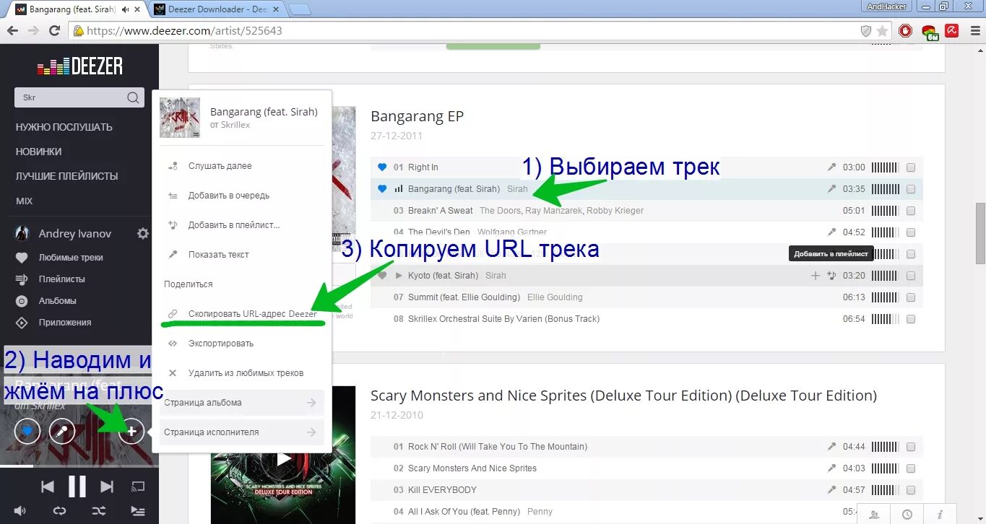Viewport: 986px width, 524px height.
Task: Open НУЖНО ПОСЛУШАТЬ in sidebar
Action: 64,127
